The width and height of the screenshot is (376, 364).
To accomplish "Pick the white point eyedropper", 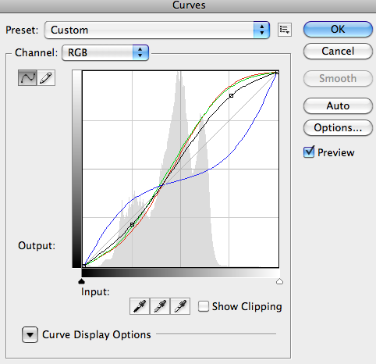I will tap(180, 306).
